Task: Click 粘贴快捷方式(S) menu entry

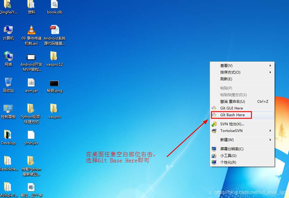Action: click(242, 95)
